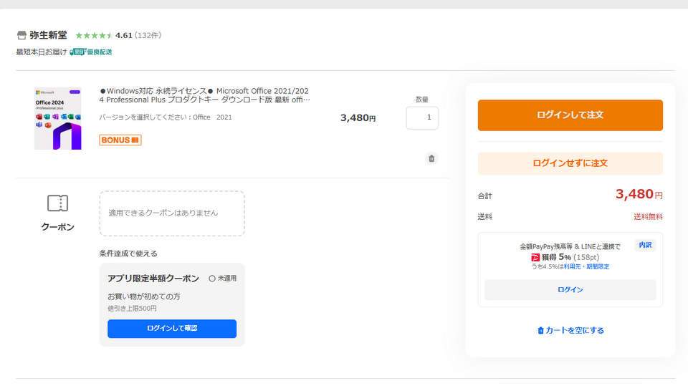Click the red PayPay logo icon
Viewport: 688px width, 386px height.
point(535,257)
